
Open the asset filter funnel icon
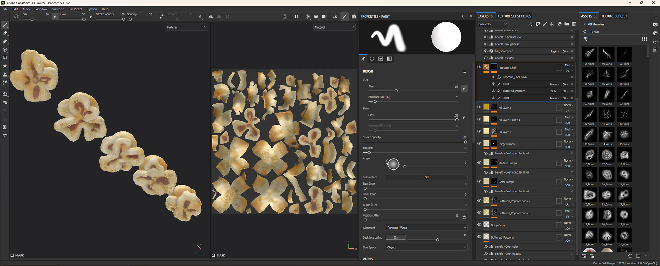click(586, 39)
